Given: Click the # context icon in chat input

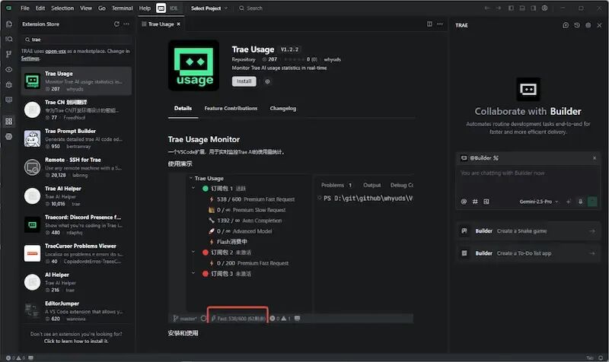Looking at the screenshot, I should [x=475, y=202].
